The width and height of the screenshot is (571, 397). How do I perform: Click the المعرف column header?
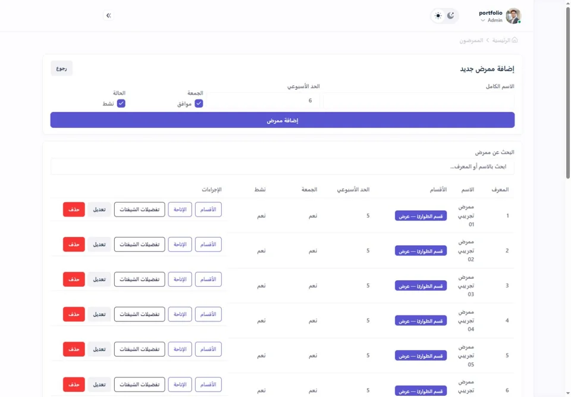[500, 189]
